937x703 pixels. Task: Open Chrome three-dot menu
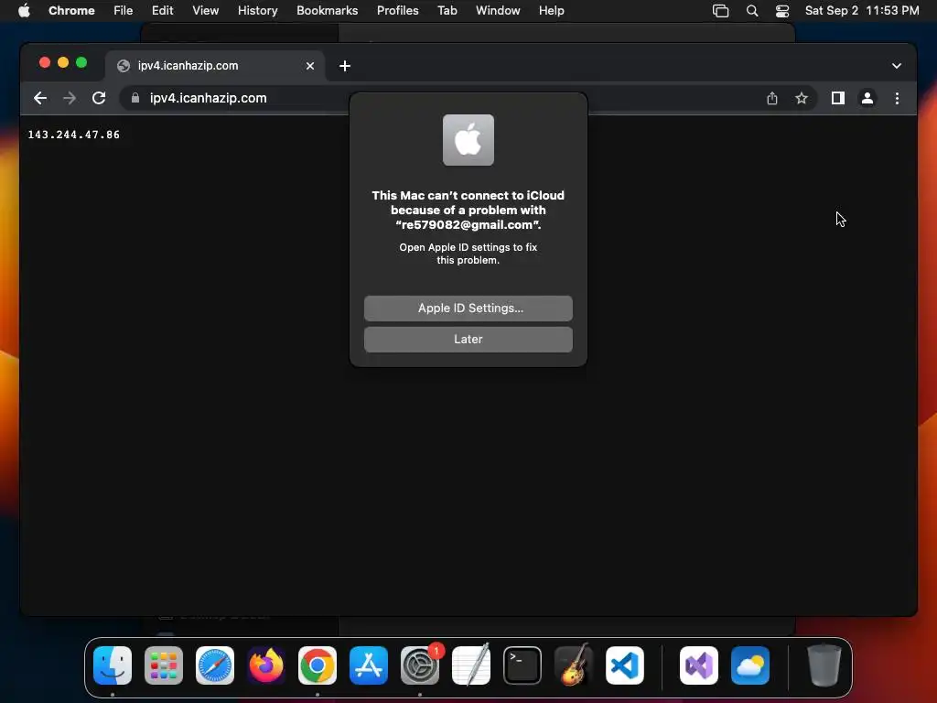[897, 98]
